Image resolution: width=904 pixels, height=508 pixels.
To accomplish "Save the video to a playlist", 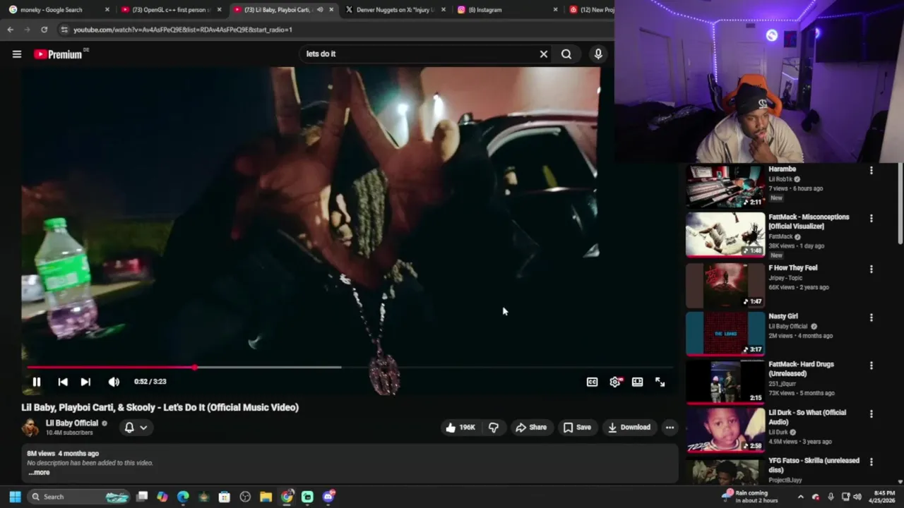I will (577, 427).
